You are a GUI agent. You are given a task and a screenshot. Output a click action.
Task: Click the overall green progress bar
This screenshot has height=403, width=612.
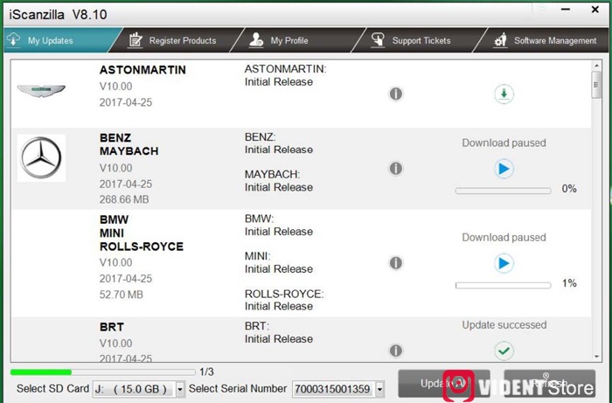(x=103, y=372)
